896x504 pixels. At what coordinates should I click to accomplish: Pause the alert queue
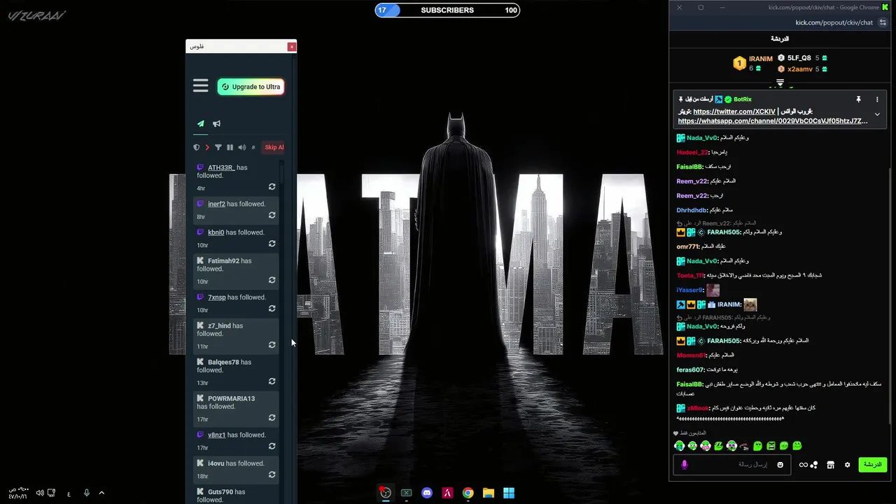coord(230,147)
